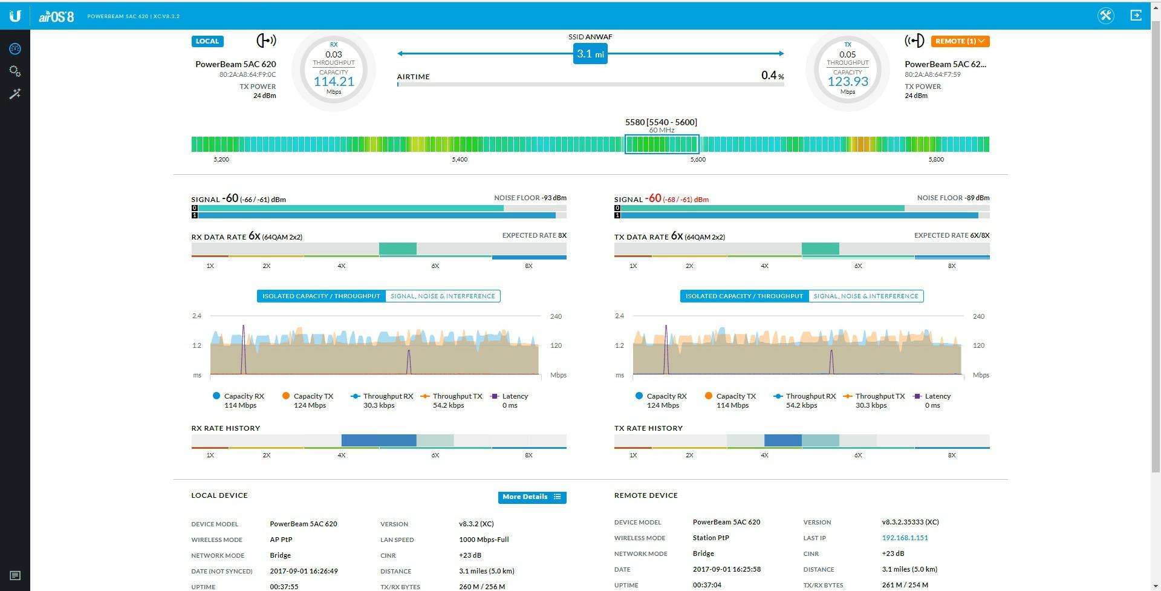The width and height of the screenshot is (1161, 591).
Task: Click the local MAC address 80:2A:A8:64:F9:0C
Action: pos(247,75)
